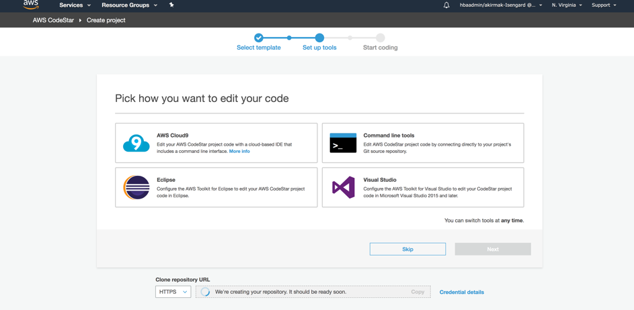
Task: Select the Command line tools terminal icon
Action: pos(343,143)
